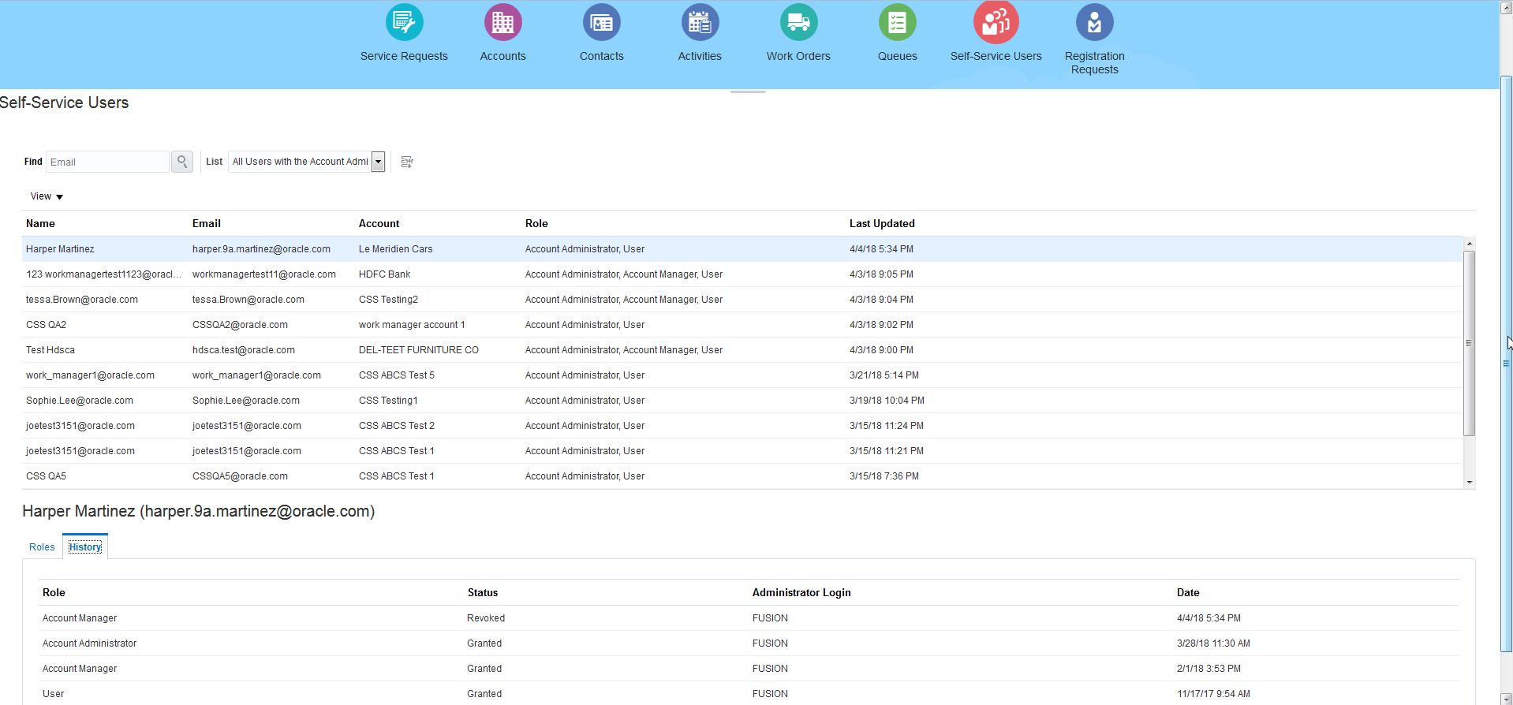Click the 2/1/18 3:53 PM history date
The height and width of the screenshot is (705, 1513).
pos(1209,669)
